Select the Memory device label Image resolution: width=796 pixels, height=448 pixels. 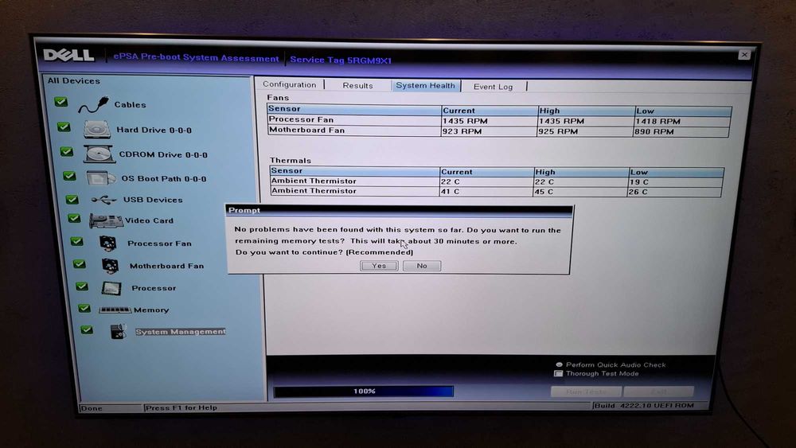(151, 310)
